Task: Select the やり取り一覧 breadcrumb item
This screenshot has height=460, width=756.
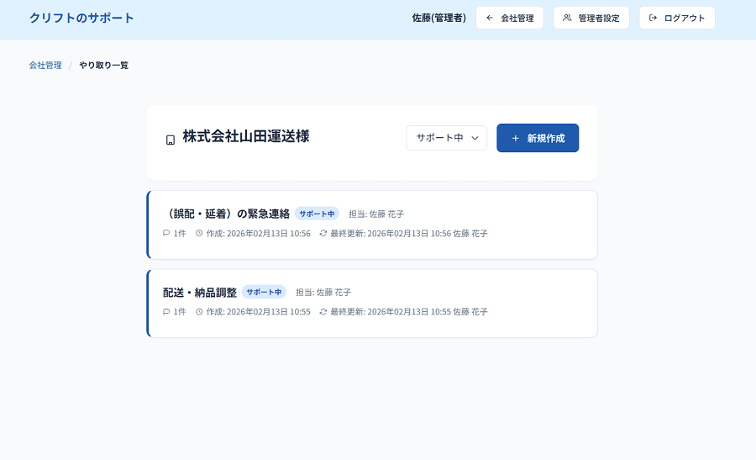Action: click(104, 65)
